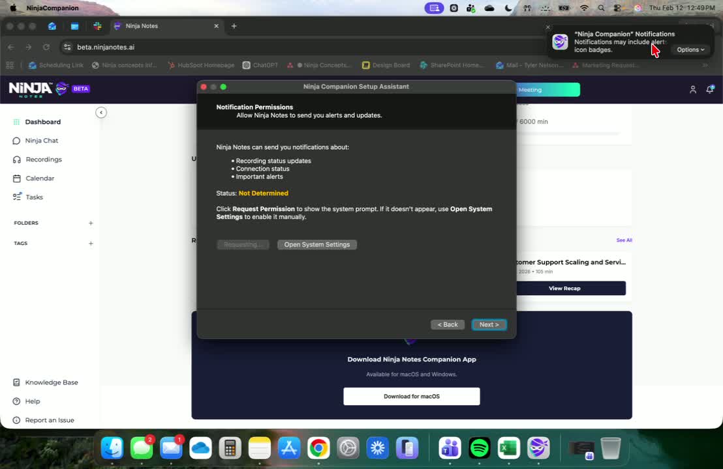
Task: Open Calendar in sidebar
Action: [x=39, y=178]
